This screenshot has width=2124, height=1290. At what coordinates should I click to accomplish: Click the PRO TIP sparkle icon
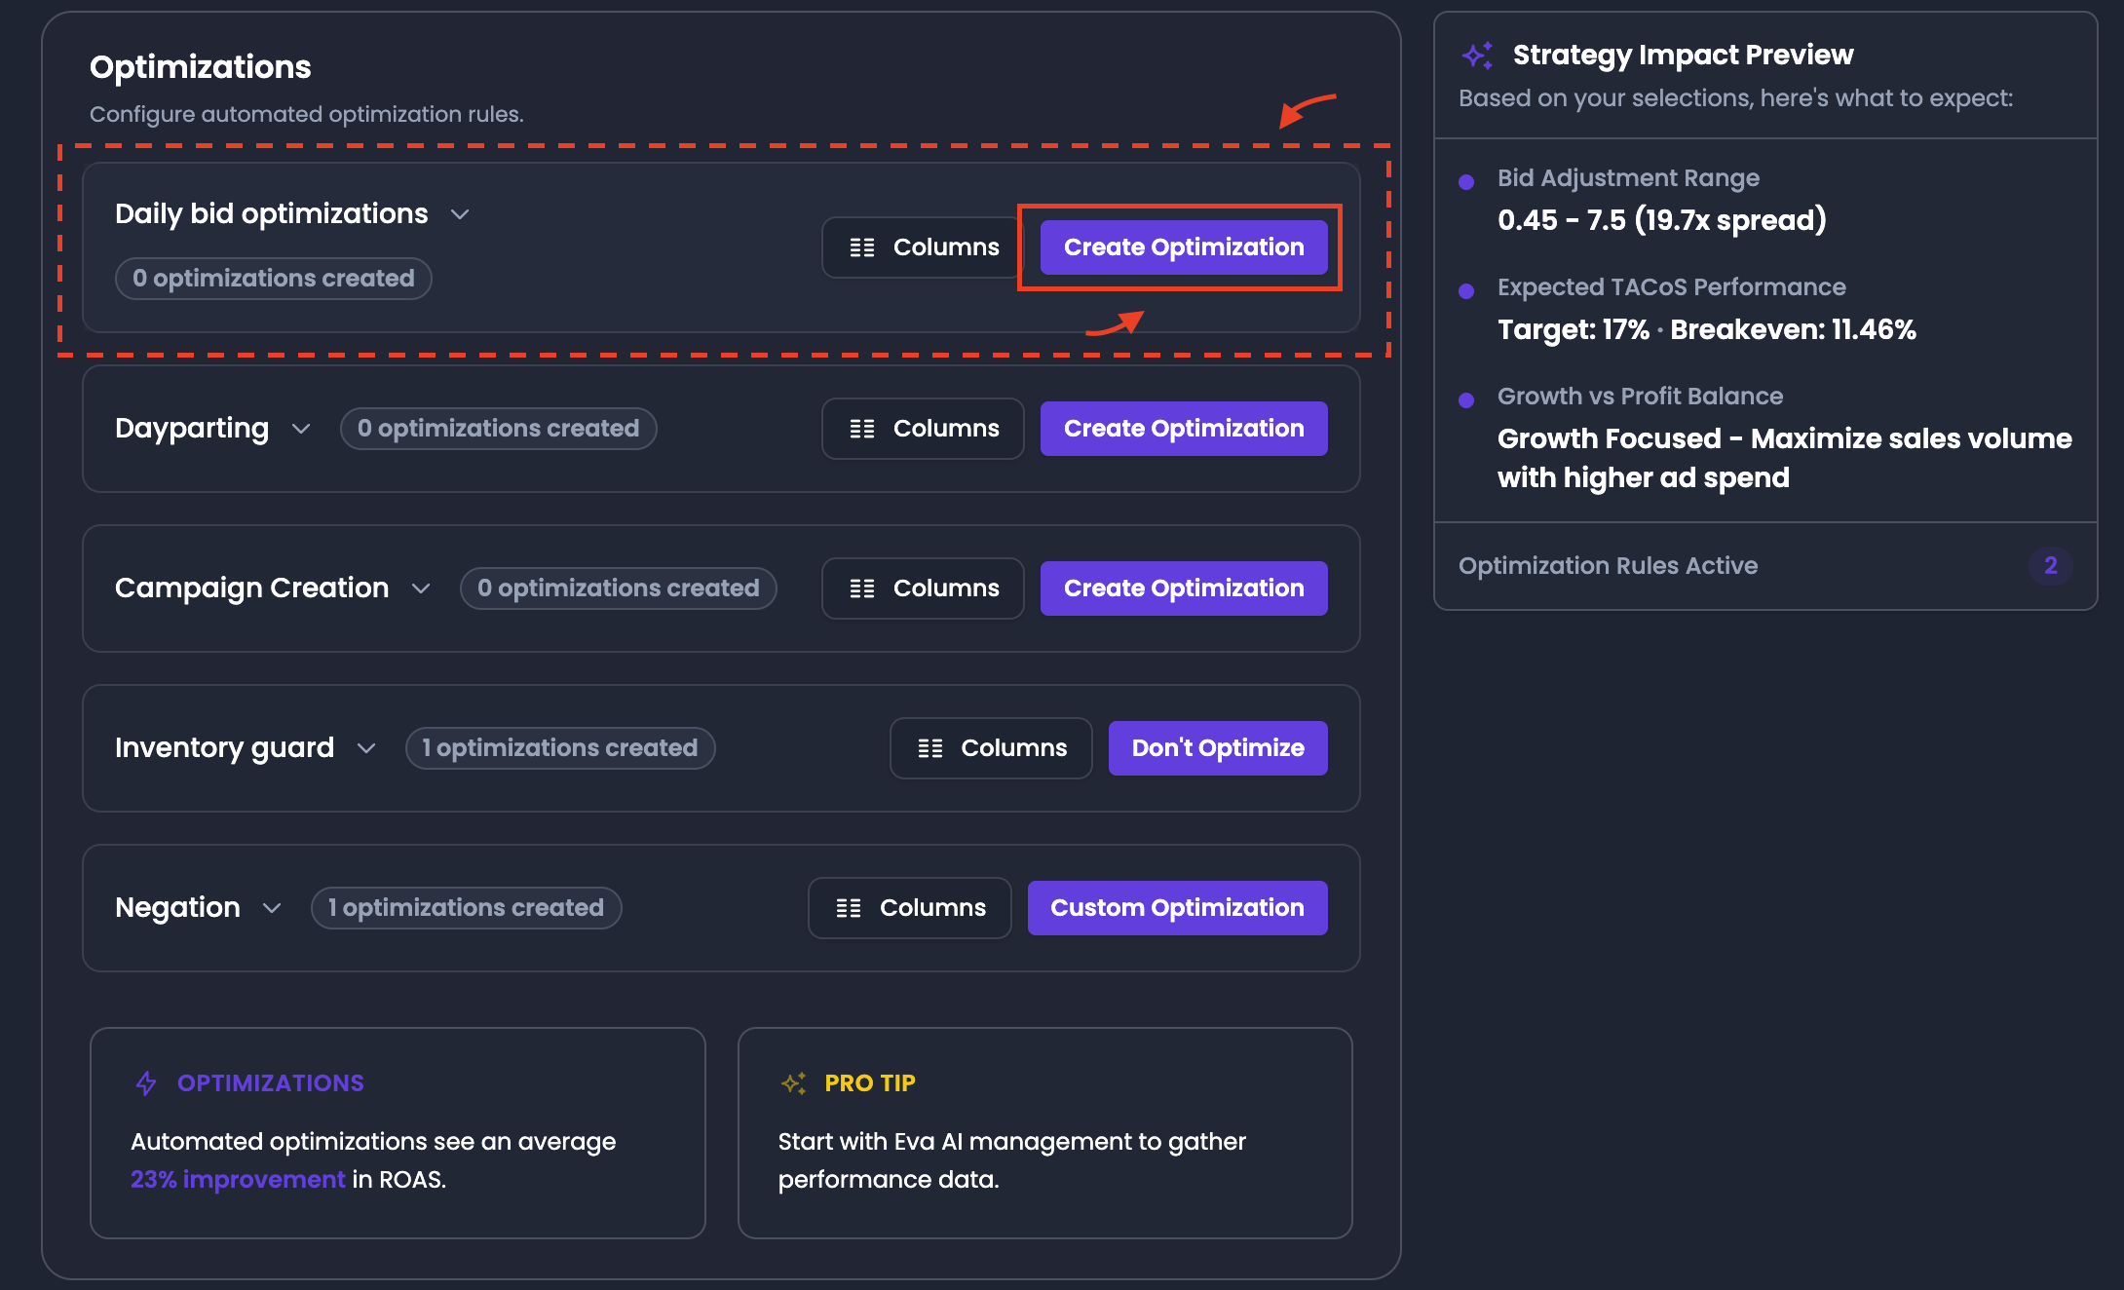794,1083
